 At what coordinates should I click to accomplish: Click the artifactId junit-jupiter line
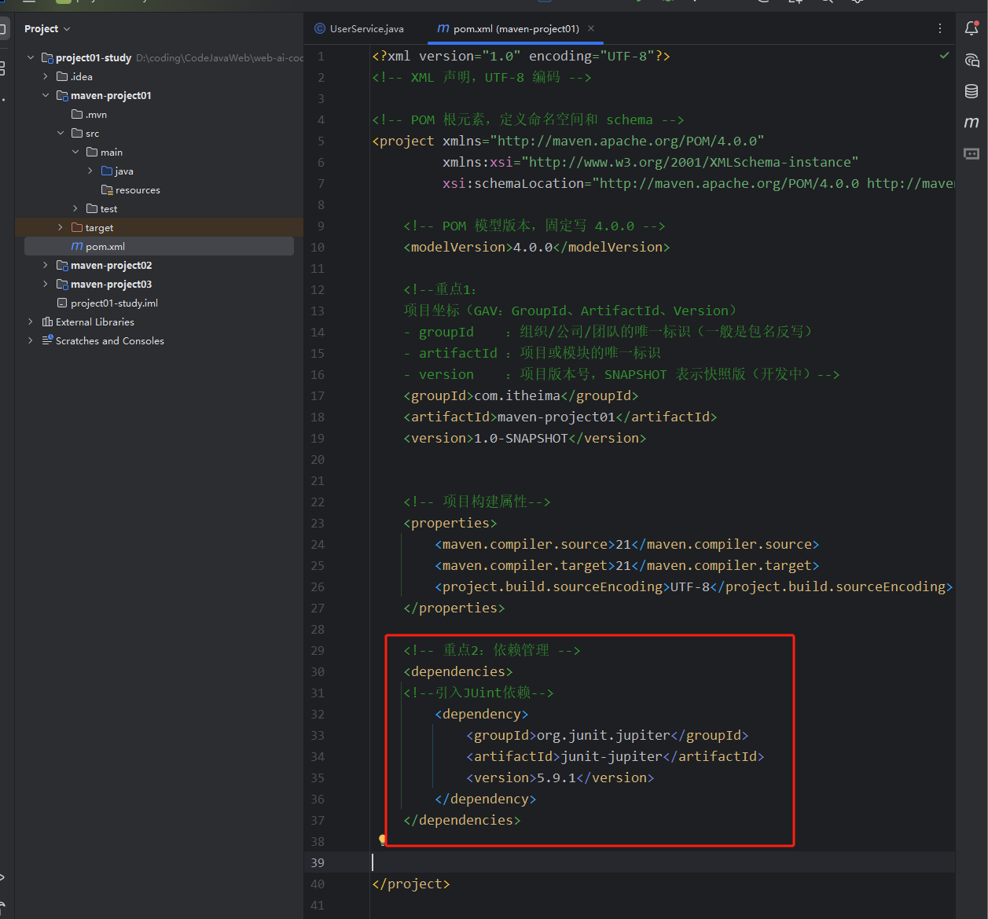pos(615,756)
